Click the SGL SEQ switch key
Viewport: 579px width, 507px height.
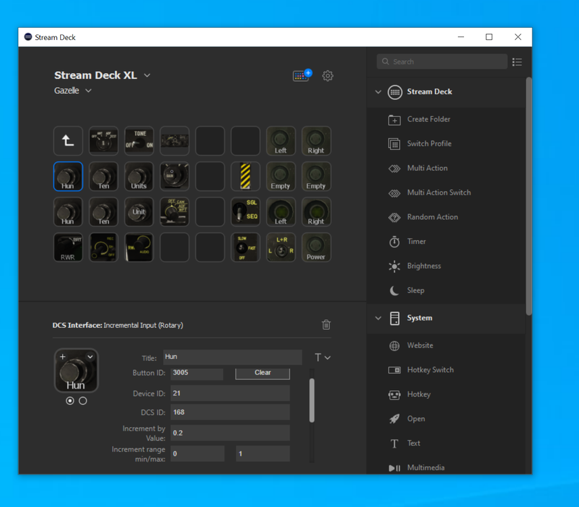pyautogui.click(x=246, y=212)
